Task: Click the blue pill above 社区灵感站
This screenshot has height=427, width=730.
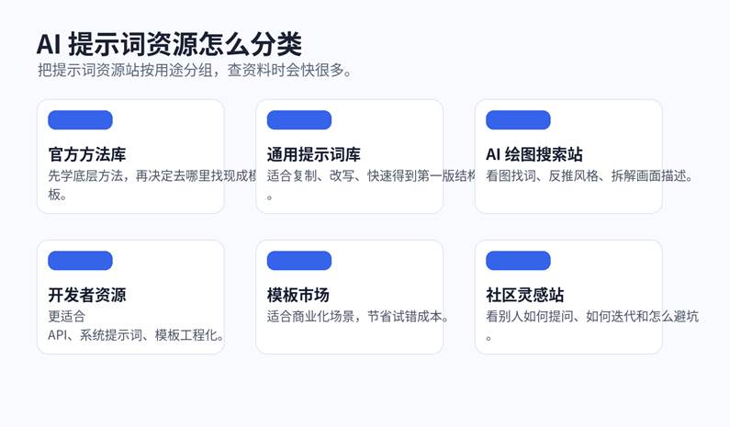Action: pos(518,261)
